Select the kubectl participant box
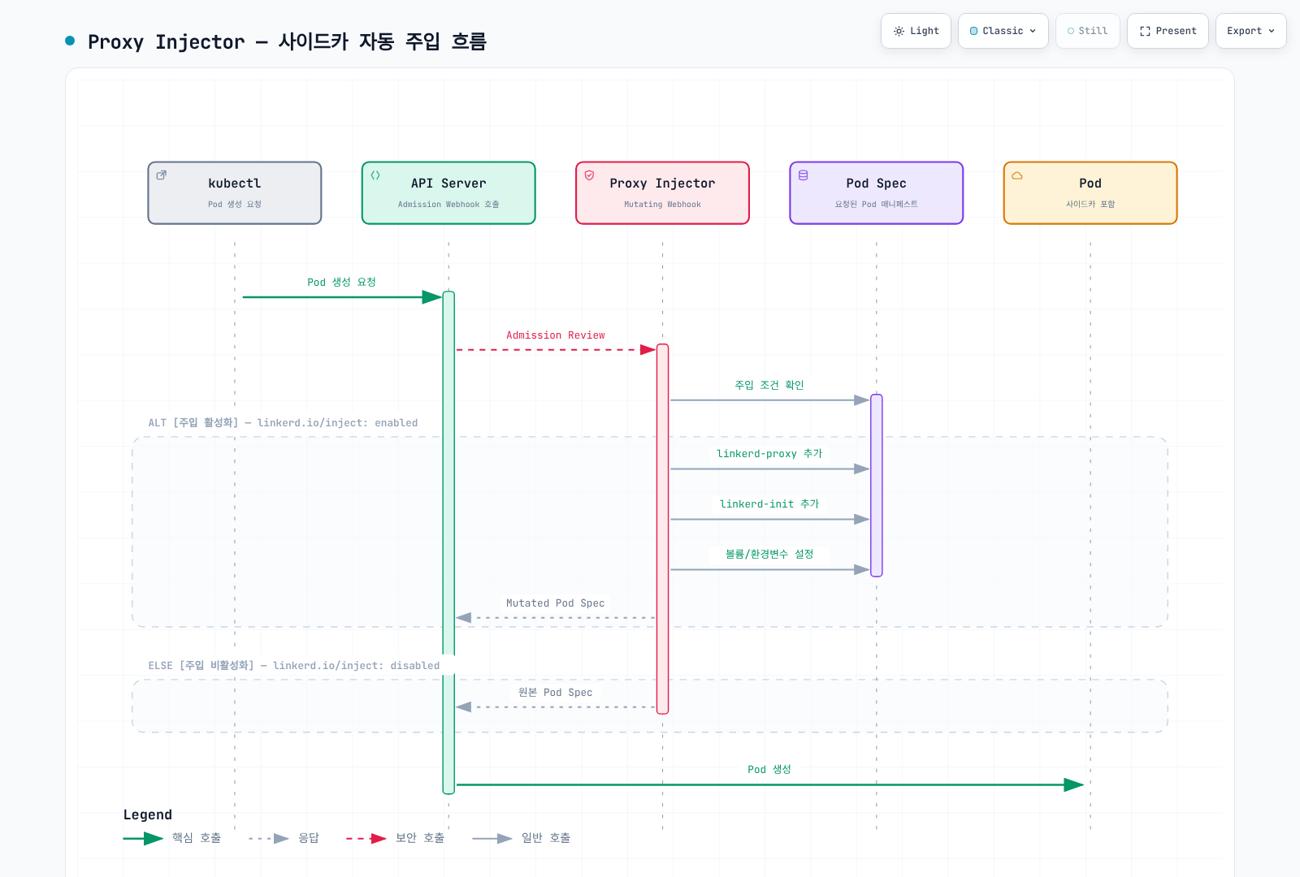 click(x=235, y=192)
